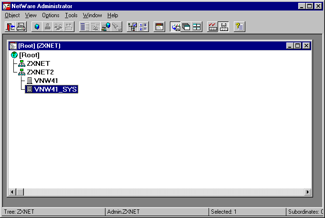The height and width of the screenshot is (218, 325).
Task: Open a new browser window icon
Action: (159, 27)
